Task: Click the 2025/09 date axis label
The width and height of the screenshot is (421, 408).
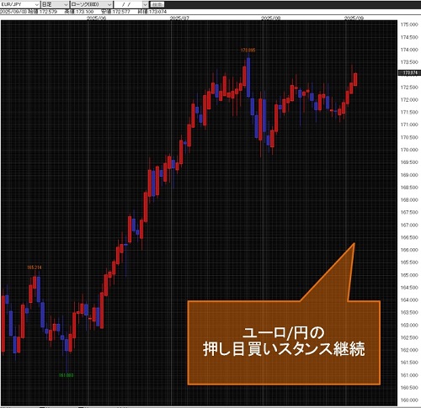Action: point(354,18)
